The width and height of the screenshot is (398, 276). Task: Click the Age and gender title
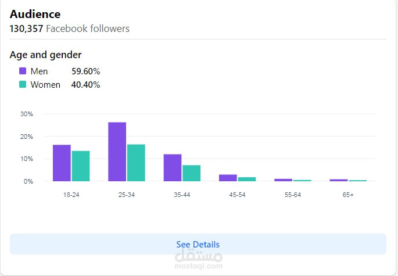pyautogui.click(x=45, y=55)
